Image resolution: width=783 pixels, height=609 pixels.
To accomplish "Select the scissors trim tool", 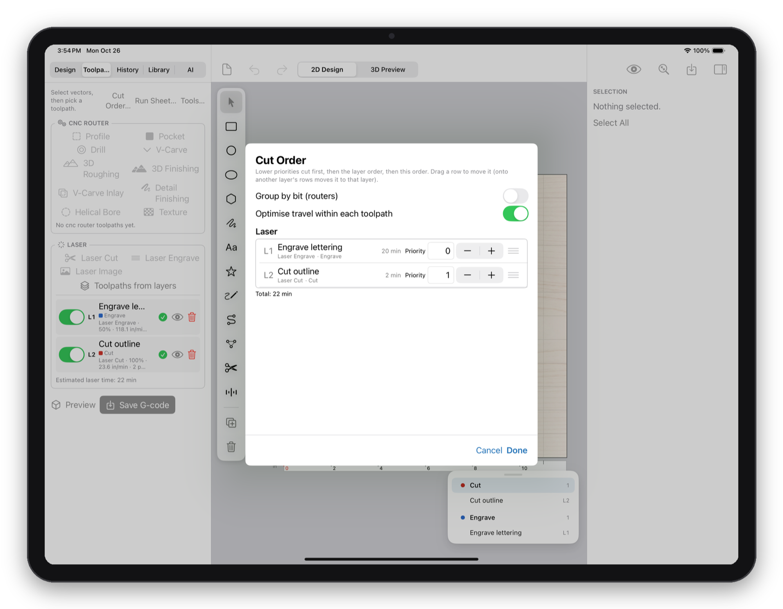I will [231, 368].
